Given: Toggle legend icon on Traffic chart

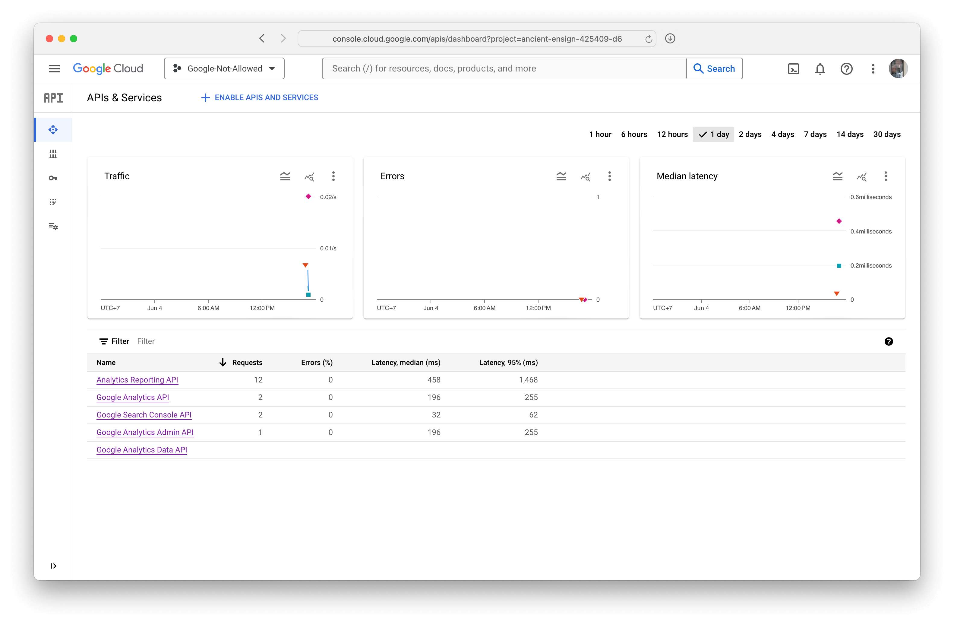Looking at the screenshot, I should click(x=285, y=176).
